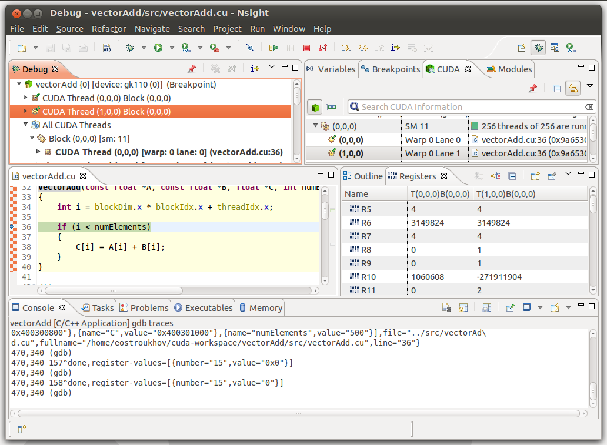The width and height of the screenshot is (607, 445).
Task: Select the Step Into icon
Action: coord(346,48)
